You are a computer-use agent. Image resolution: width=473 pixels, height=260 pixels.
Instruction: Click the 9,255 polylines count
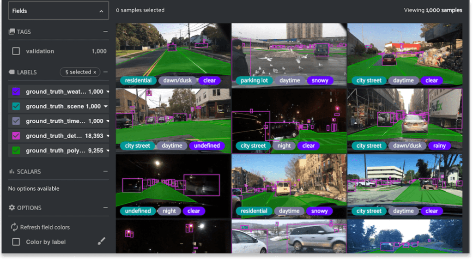(x=96, y=151)
